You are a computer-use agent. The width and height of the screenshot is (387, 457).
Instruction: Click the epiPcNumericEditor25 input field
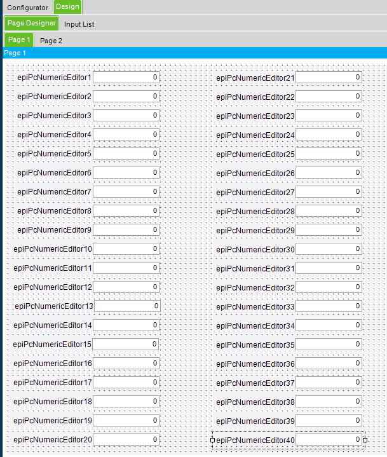point(329,154)
